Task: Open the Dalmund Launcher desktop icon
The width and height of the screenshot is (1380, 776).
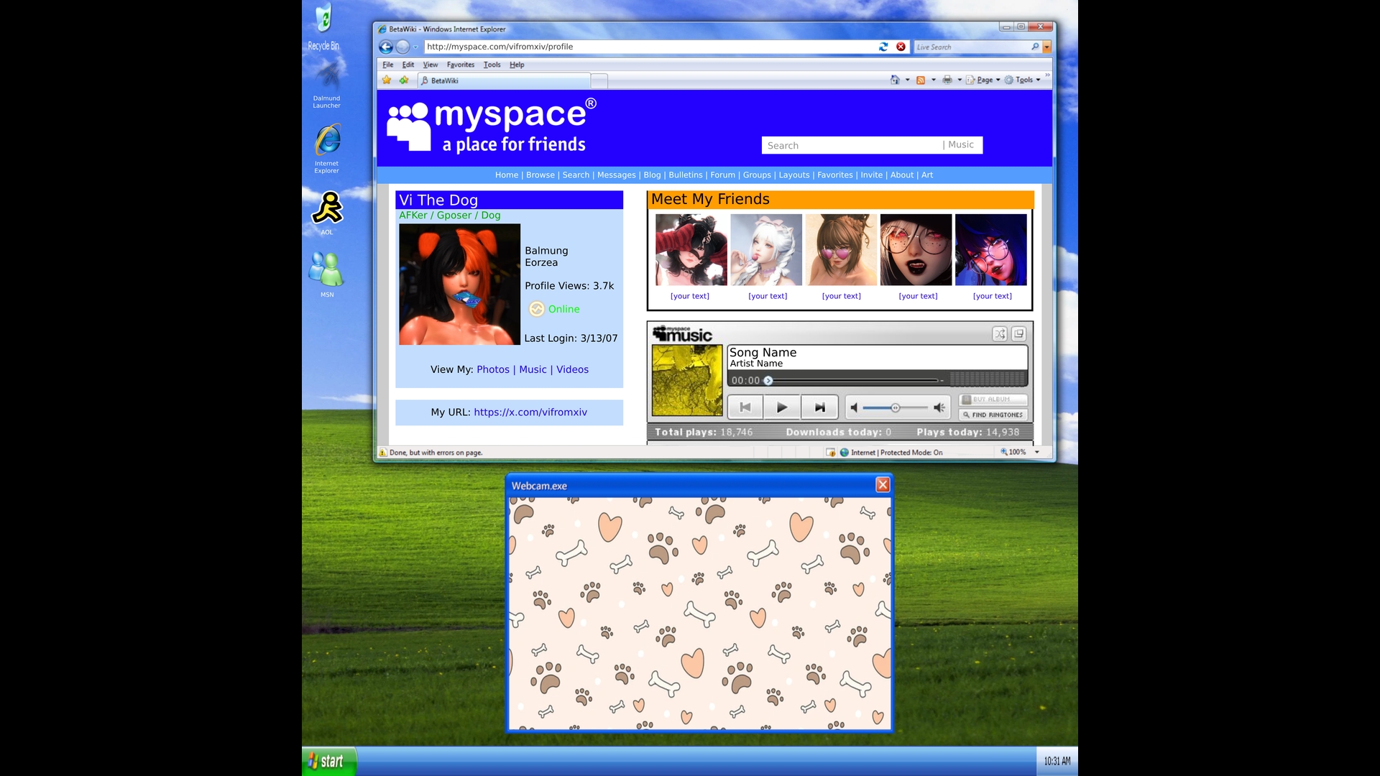Action: [x=327, y=83]
